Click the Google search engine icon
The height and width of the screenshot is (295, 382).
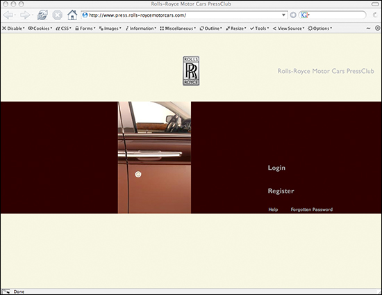(304, 15)
